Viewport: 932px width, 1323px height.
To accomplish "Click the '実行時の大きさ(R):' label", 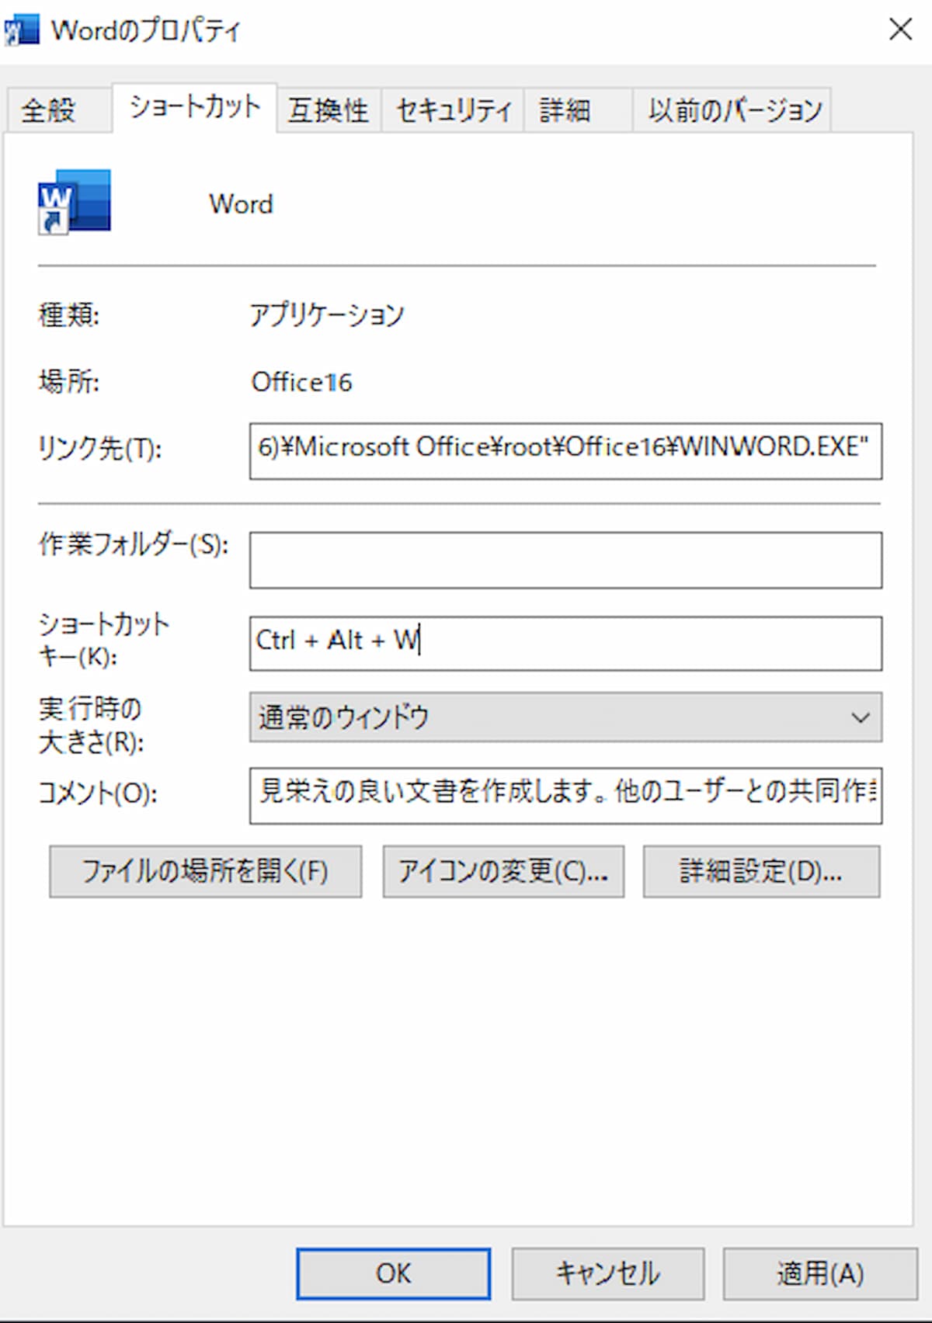I will tap(92, 725).
